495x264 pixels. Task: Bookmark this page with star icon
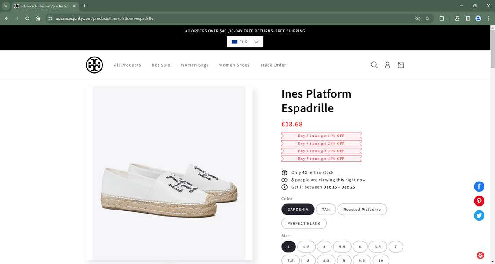(x=427, y=18)
